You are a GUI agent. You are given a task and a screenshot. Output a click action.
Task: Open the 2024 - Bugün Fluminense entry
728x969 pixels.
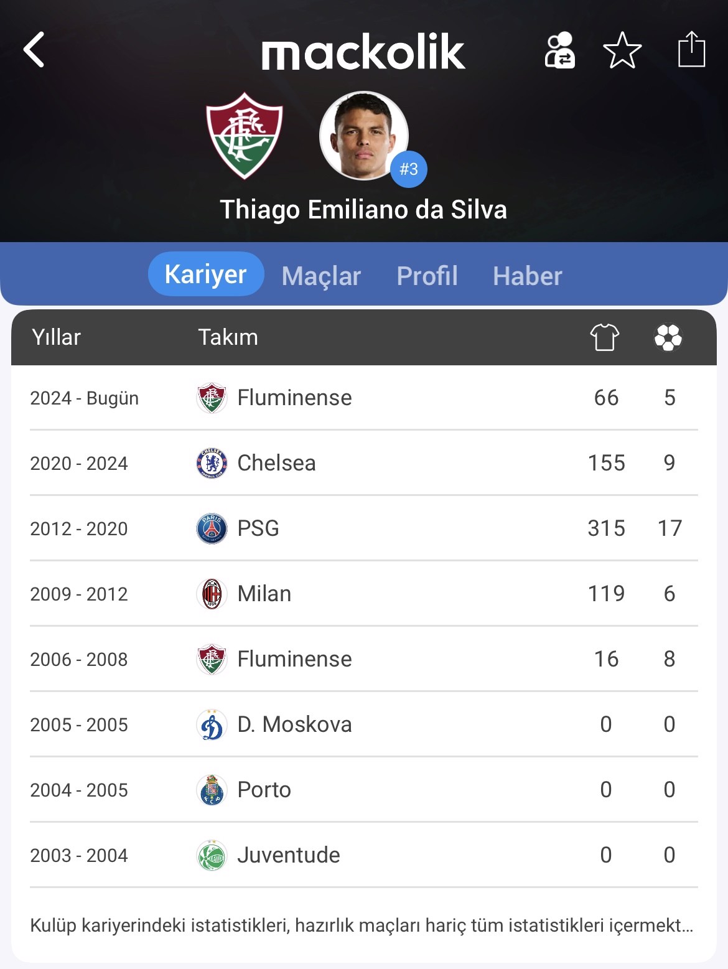[x=294, y=398]
